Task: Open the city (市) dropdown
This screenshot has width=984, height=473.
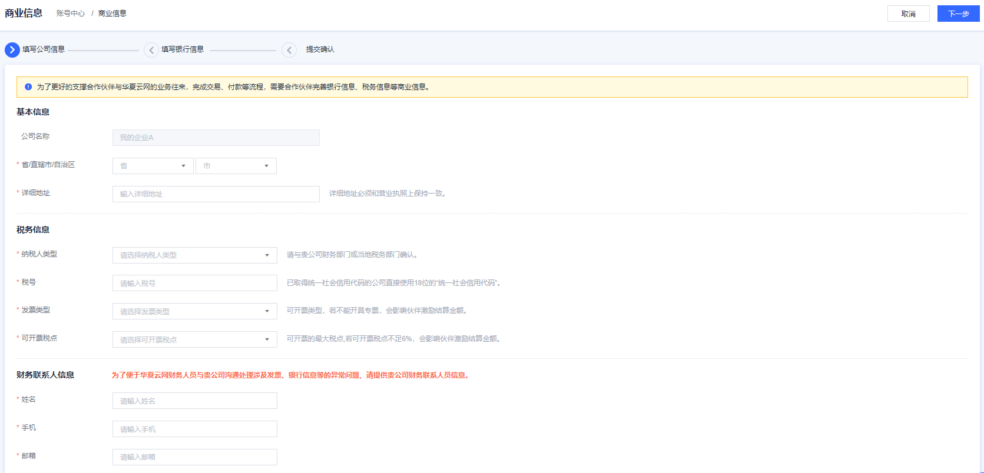Action: point(236,166)
